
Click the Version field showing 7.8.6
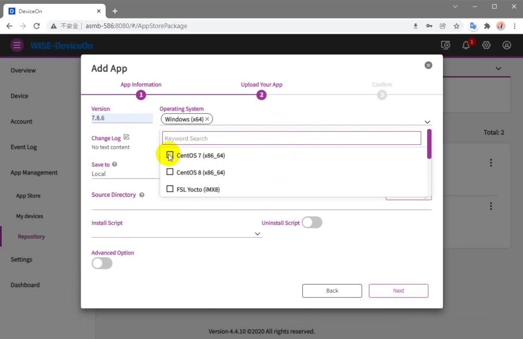pos(122,118)
